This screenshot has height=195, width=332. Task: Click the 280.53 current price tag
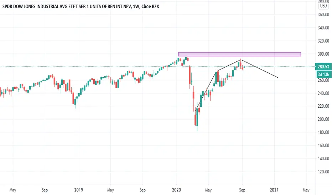323,67
